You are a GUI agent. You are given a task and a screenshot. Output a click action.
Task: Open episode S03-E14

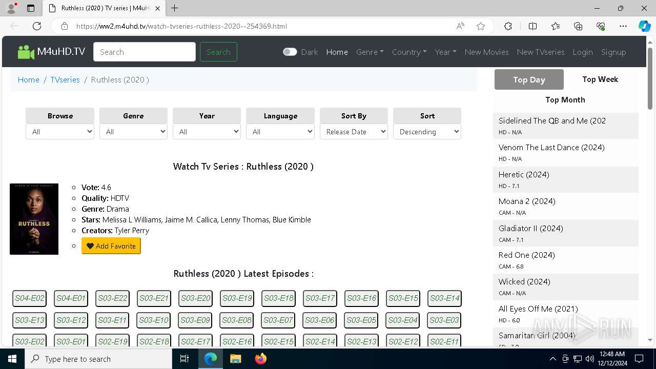pyautogui.click(x=445, y=298)
